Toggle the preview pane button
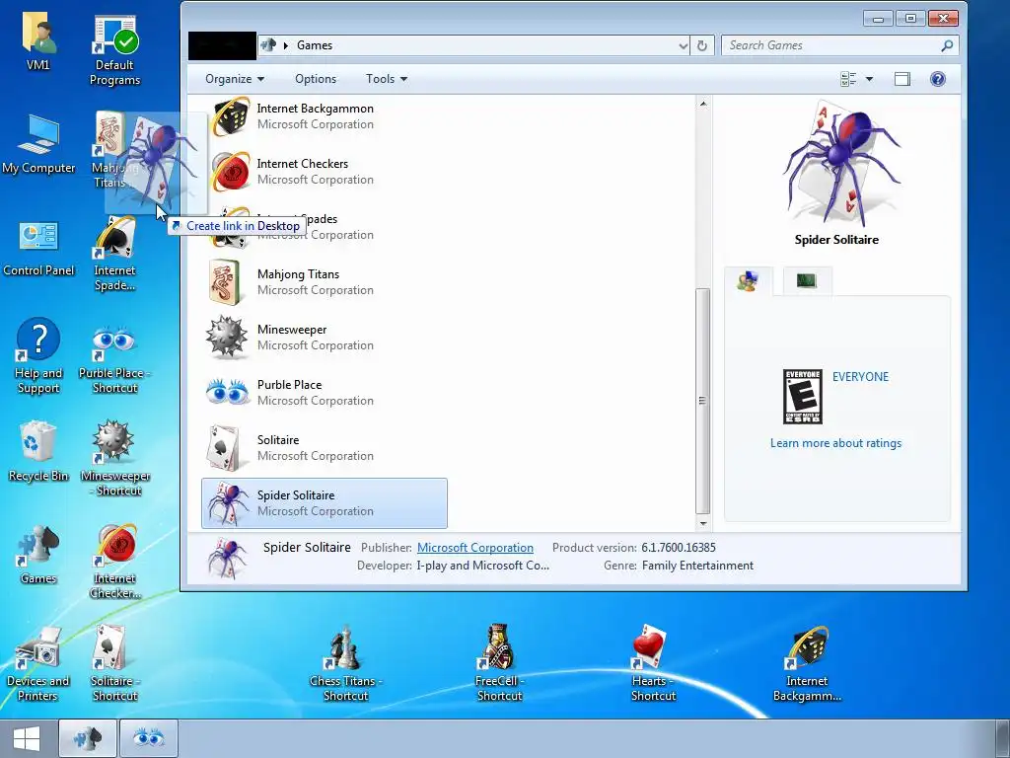This screenshot has width=1010, height=758. tap(902, 79)
